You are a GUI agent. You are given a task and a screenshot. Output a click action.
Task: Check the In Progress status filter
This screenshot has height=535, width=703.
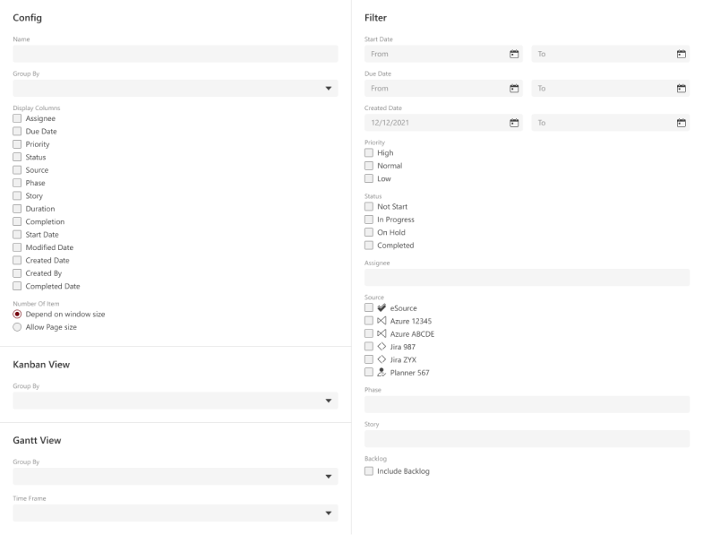click(369, 220)
